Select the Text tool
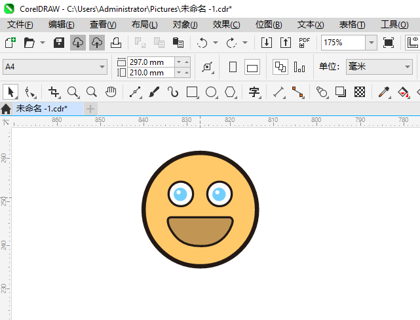 (254, 92)
